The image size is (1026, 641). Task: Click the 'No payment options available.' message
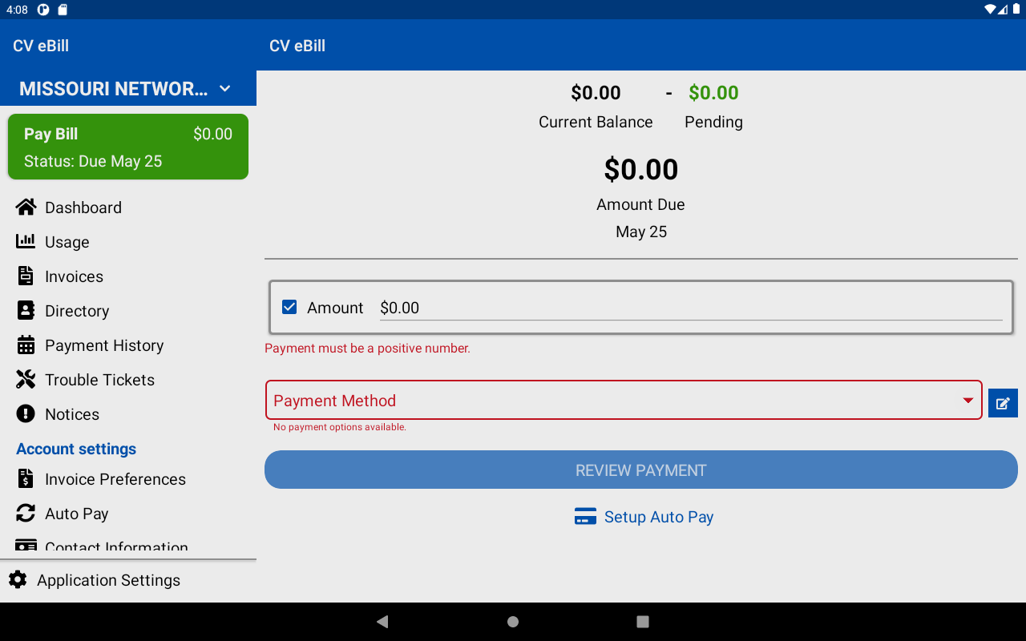coord(340,427)
